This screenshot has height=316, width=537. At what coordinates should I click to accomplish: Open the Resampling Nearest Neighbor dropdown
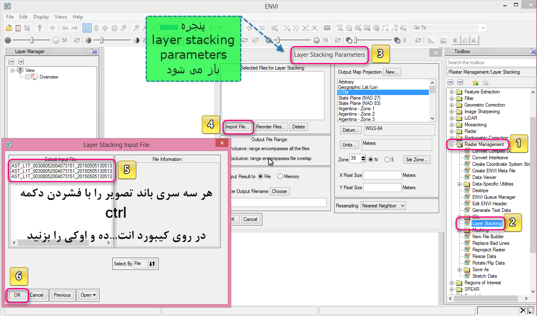[x=384, y=206]
